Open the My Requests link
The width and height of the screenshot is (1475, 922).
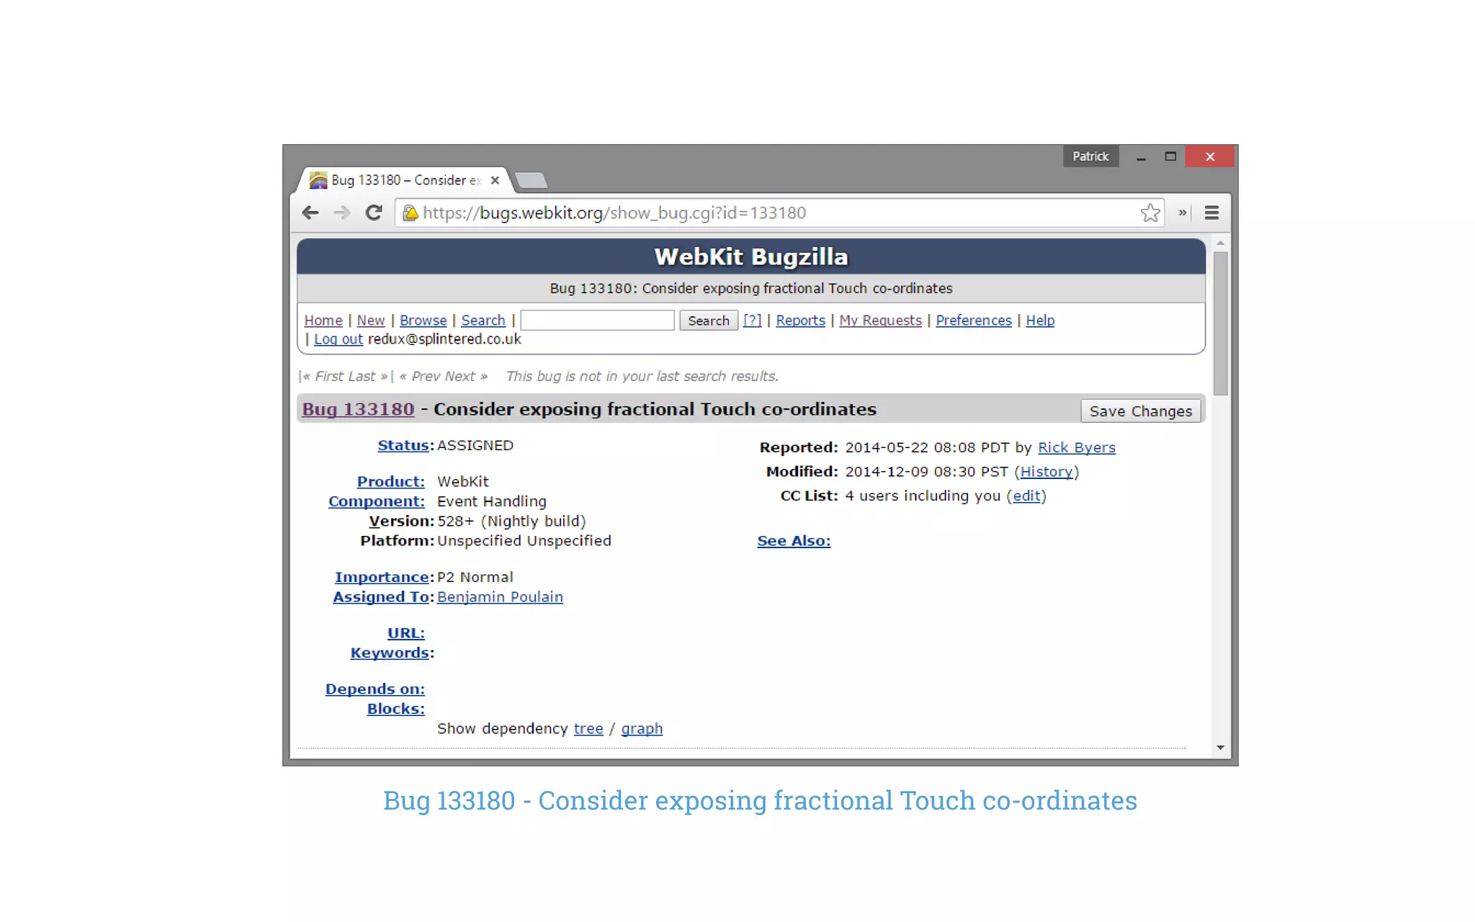click(x=880, y=321)
